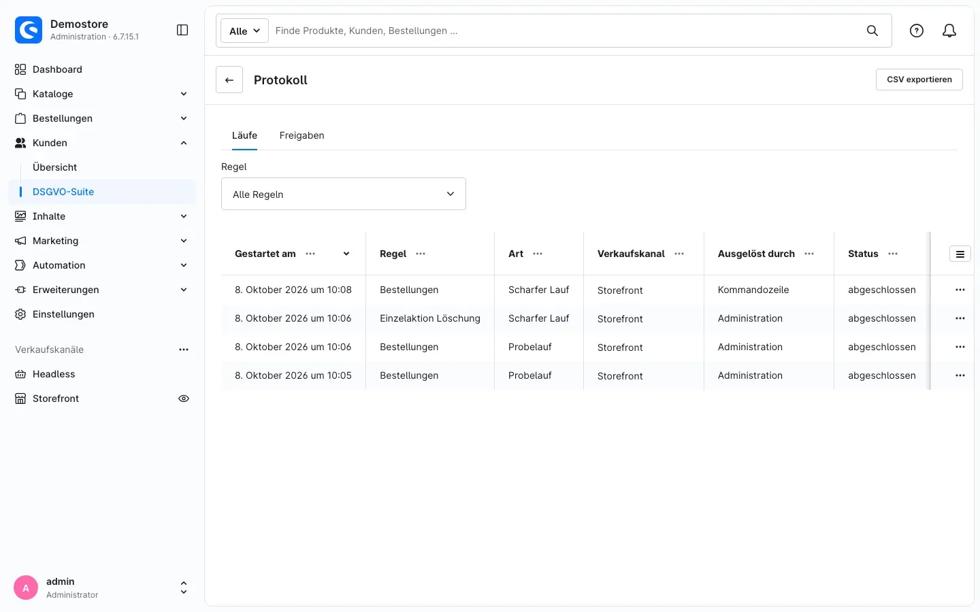This screenshot has width=980, height=612.
Task: Open the Erweiterungen menu item
Action: click(102, 290)
